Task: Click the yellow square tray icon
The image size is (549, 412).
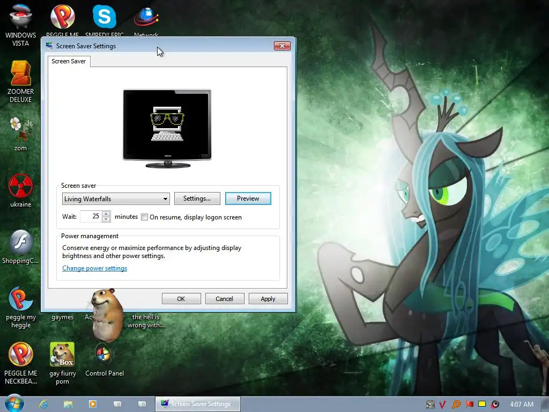Action: [482, 404]
